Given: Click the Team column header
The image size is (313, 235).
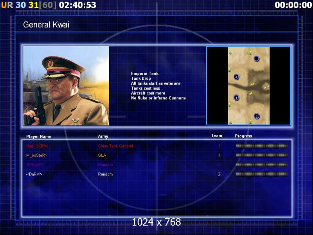Looking at the screenshot, I should coord(217,136).
